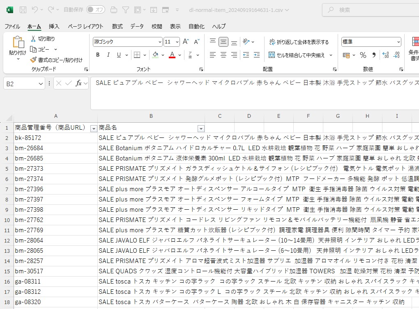Screen dimensions: 419x309
Task: Open the クリップボード dialog launcher
Action: pyautogui.click(x=86, y=69)
